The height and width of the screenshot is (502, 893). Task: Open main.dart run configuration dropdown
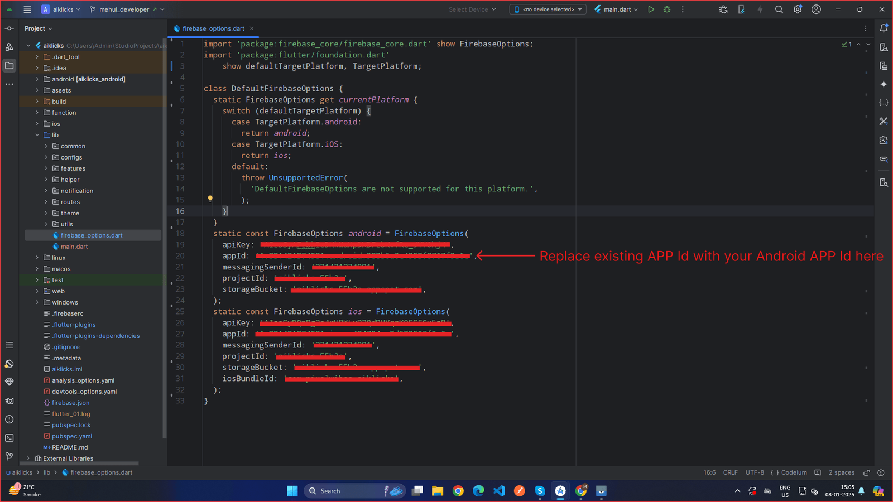coord(617,9)
